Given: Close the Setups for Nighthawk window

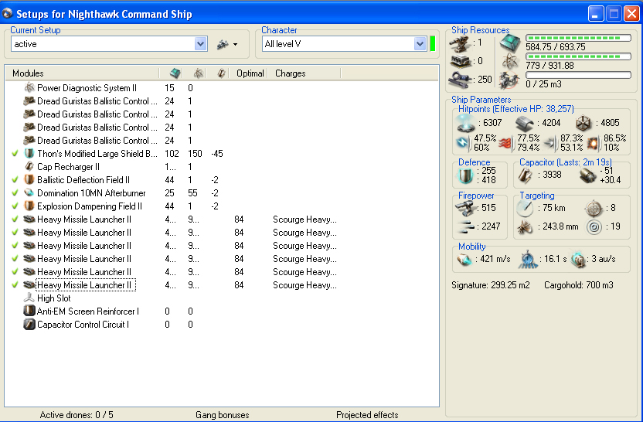Looking at the screenshot, I should click(631, 14).
